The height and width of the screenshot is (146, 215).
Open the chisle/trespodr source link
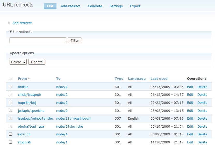(30, 95)
